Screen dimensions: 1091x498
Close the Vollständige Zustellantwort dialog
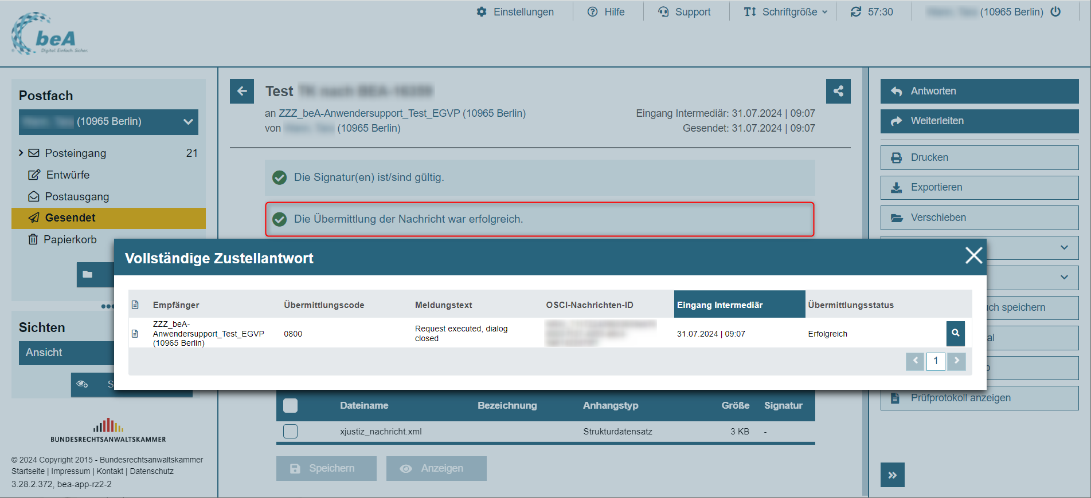(973, 255)
